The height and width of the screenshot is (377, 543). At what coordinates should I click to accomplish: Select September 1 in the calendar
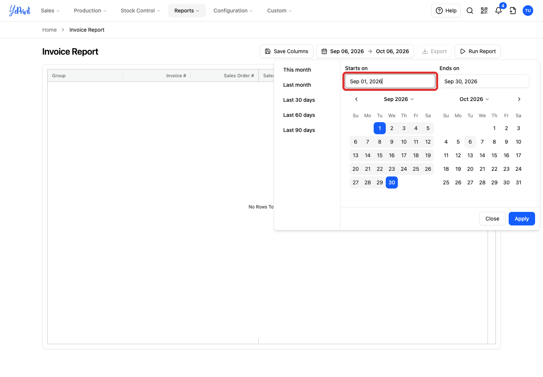[380, 128]
